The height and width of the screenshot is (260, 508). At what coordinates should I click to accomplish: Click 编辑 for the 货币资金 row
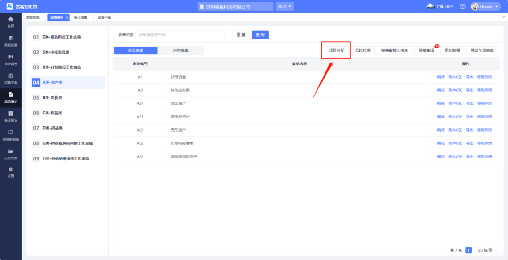coord(441,77)
